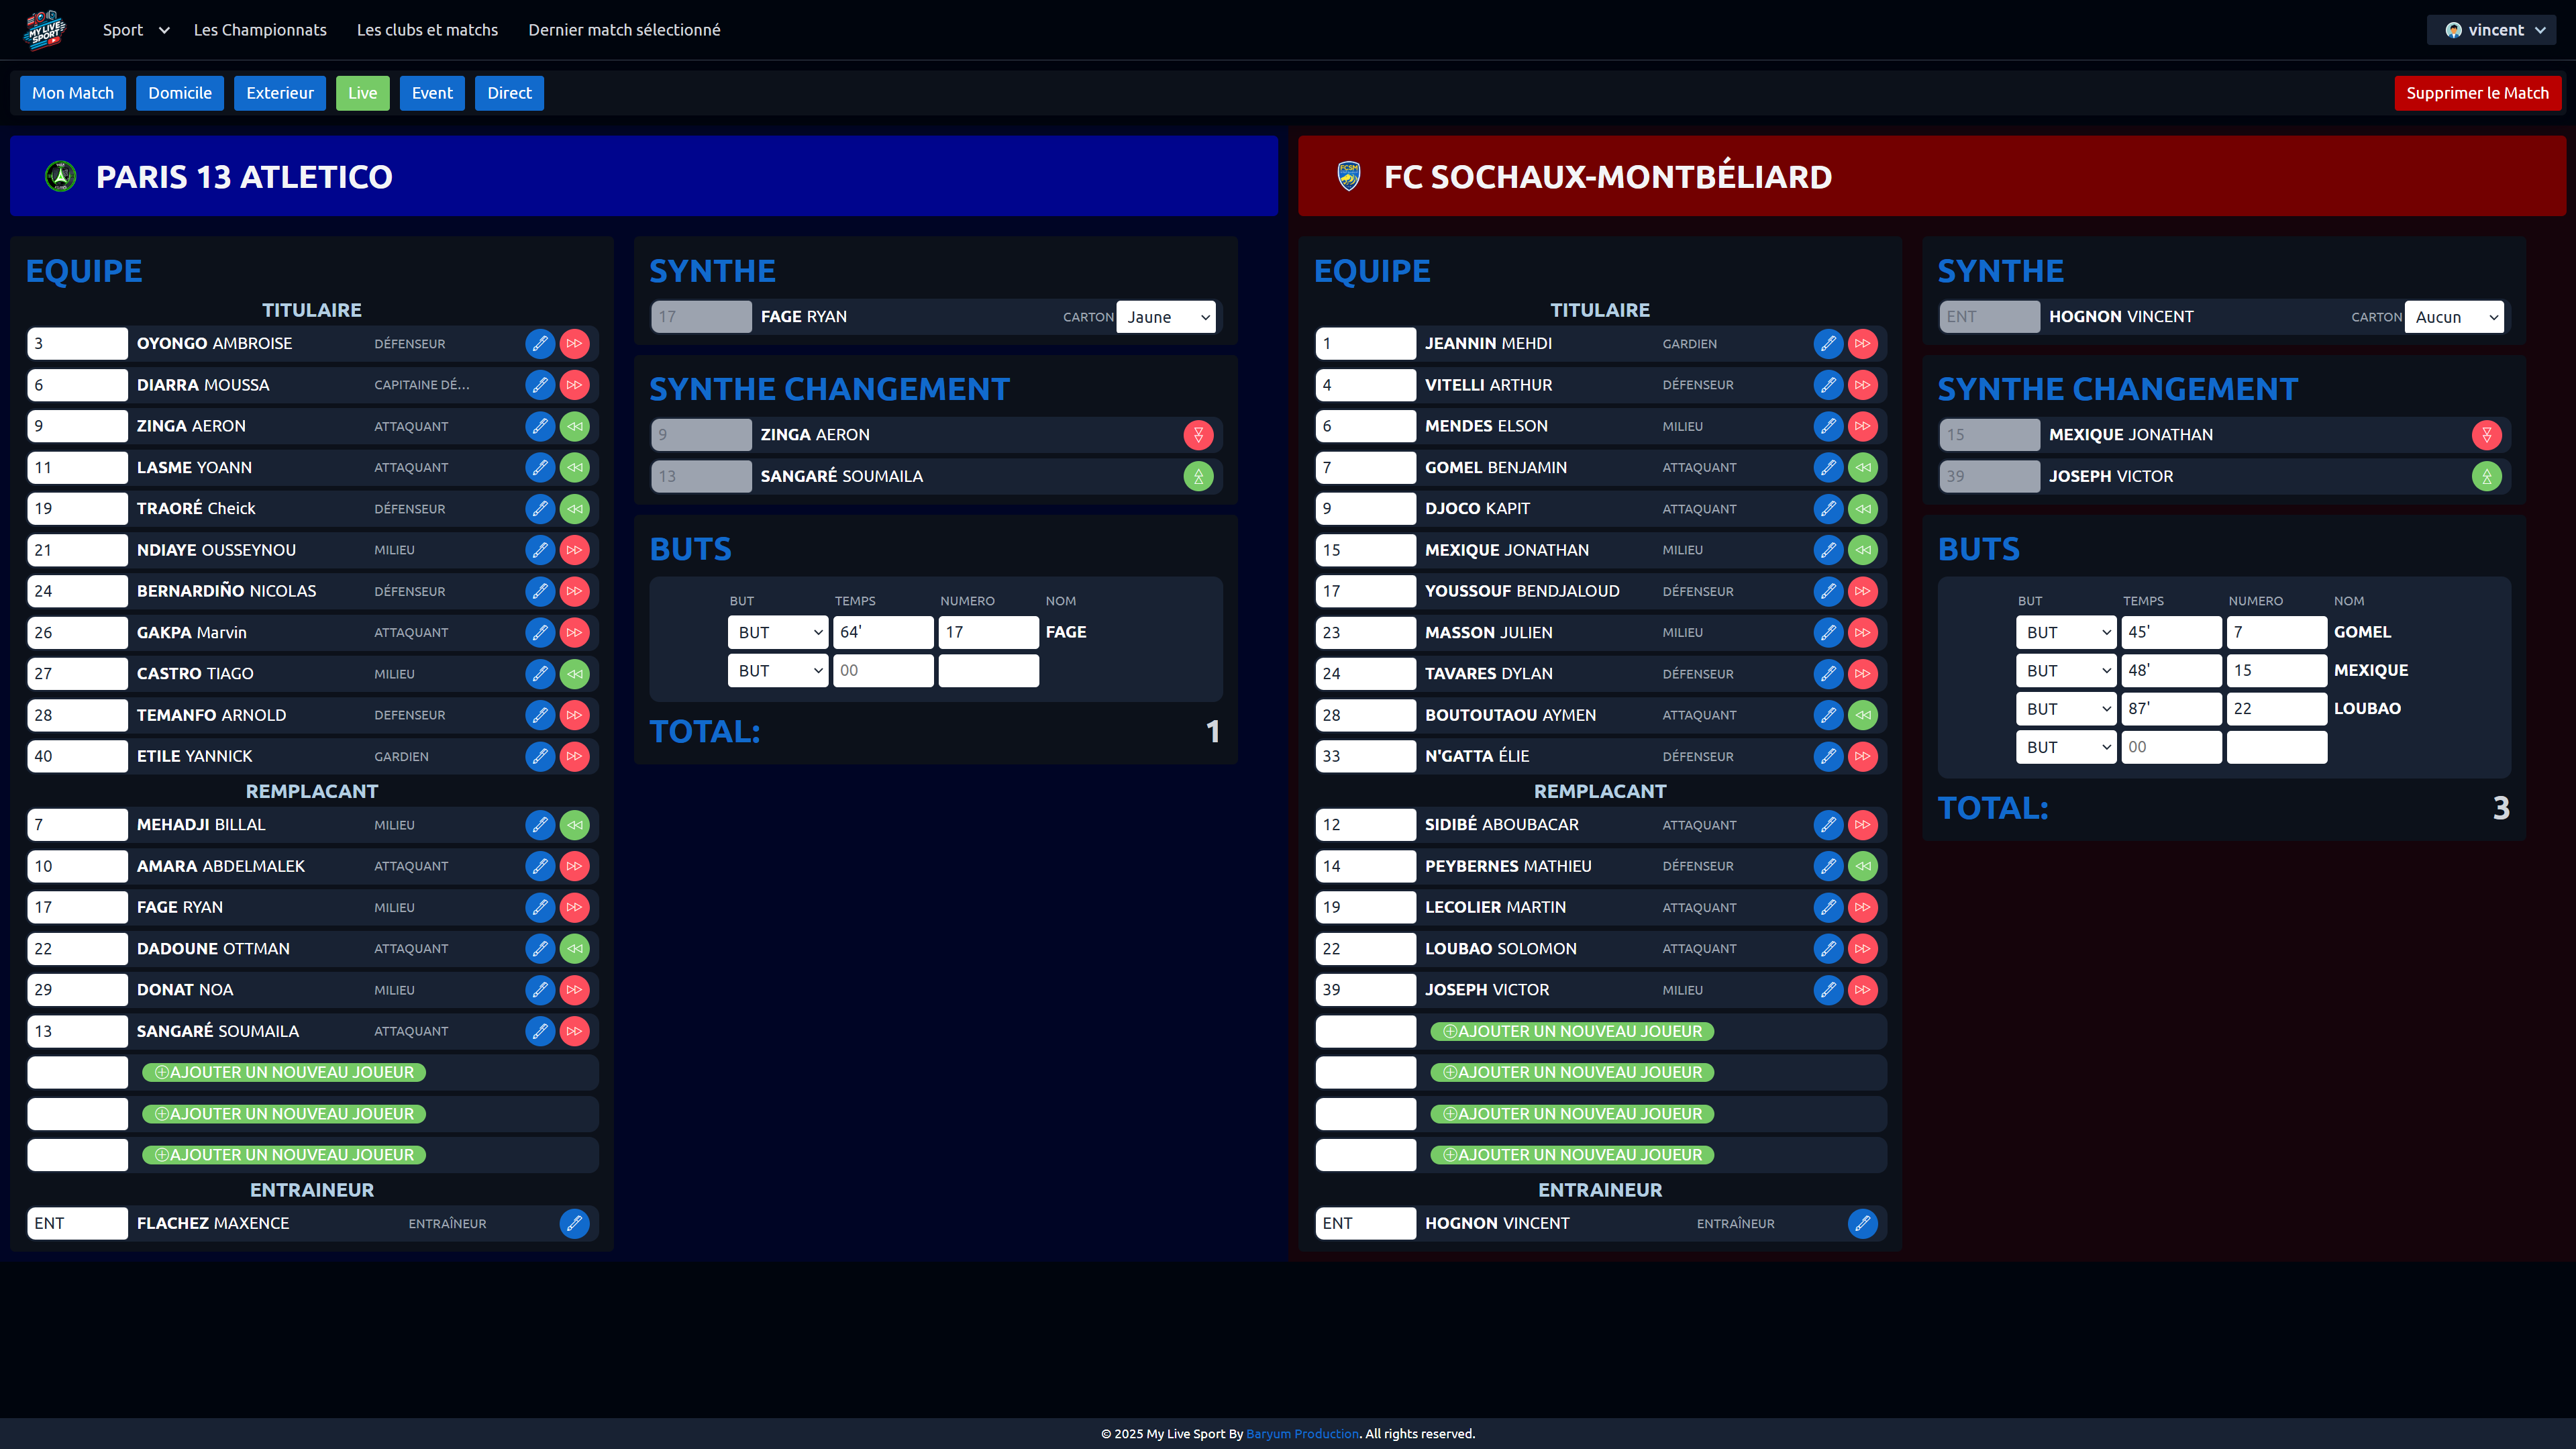Toggle the Live mode button
The image size is (2576, 1449).
[362, 93]
